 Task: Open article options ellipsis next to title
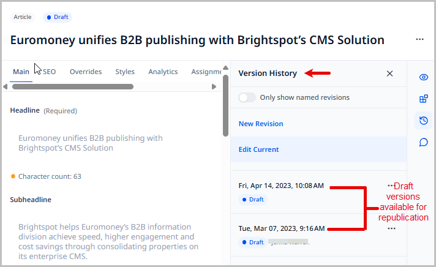click(419, 39)
